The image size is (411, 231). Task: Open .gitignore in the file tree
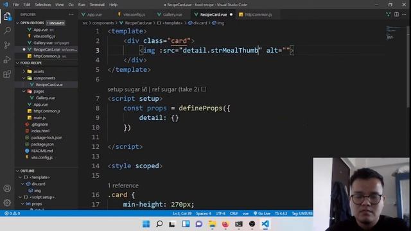pos(40,124)
